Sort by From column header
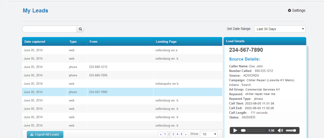 coord(120,42)
